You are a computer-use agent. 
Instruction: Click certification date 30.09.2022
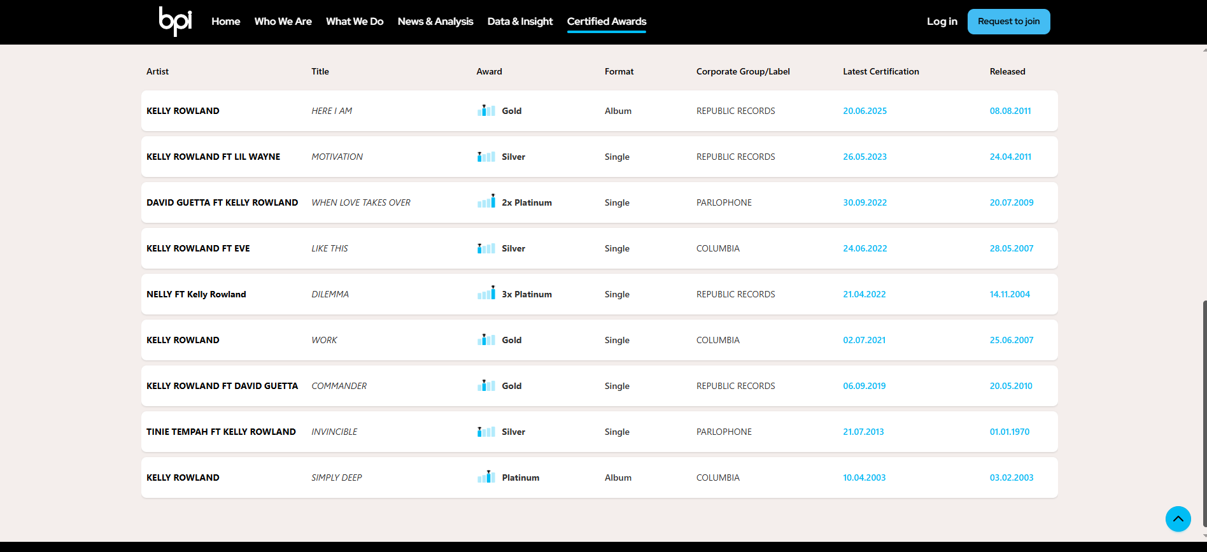865,202
